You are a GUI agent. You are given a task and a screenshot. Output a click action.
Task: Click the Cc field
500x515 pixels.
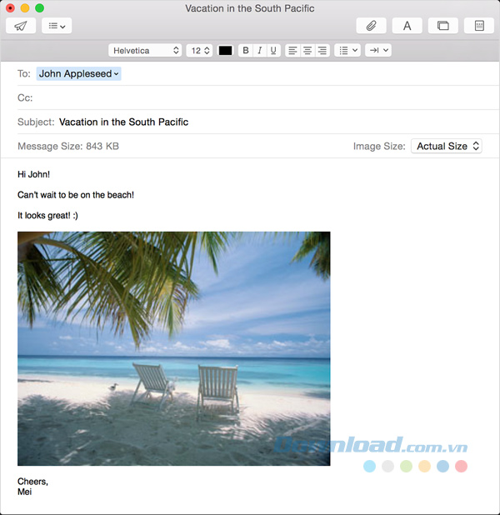coord(257,97)
